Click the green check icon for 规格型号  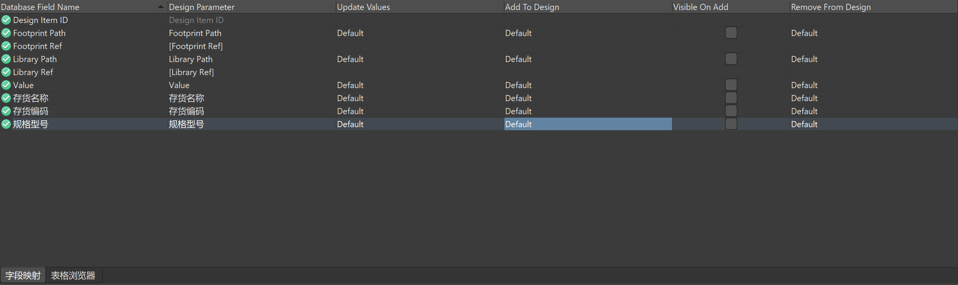click(6, 124)
